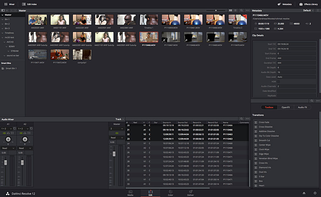
Task: Switch media pool to thumbnail grid view
Action: tap(231, 11)
